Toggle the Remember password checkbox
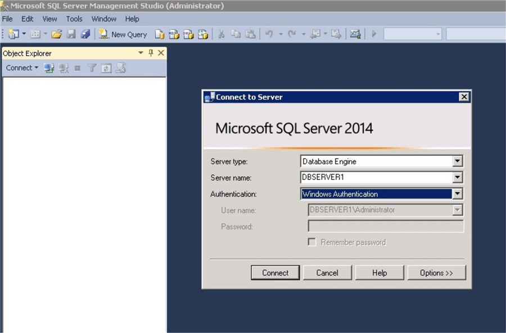 (x=311, y=242)
